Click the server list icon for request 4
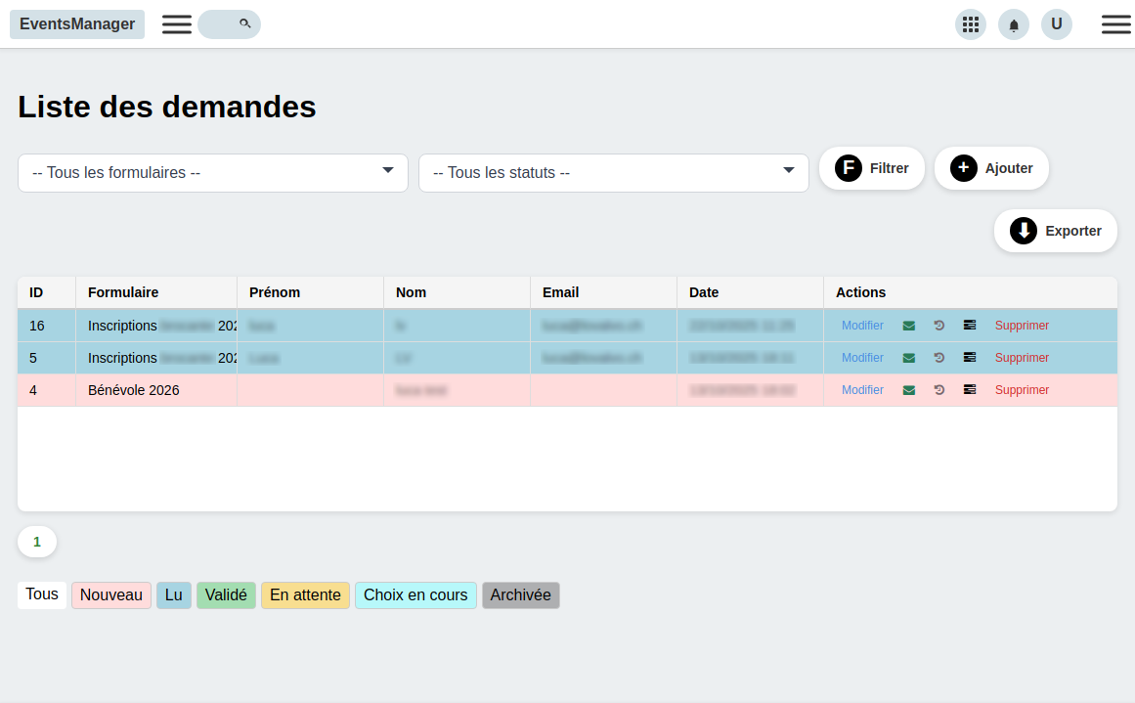This screenshot has width=1135, height=703. coord(970,390)
